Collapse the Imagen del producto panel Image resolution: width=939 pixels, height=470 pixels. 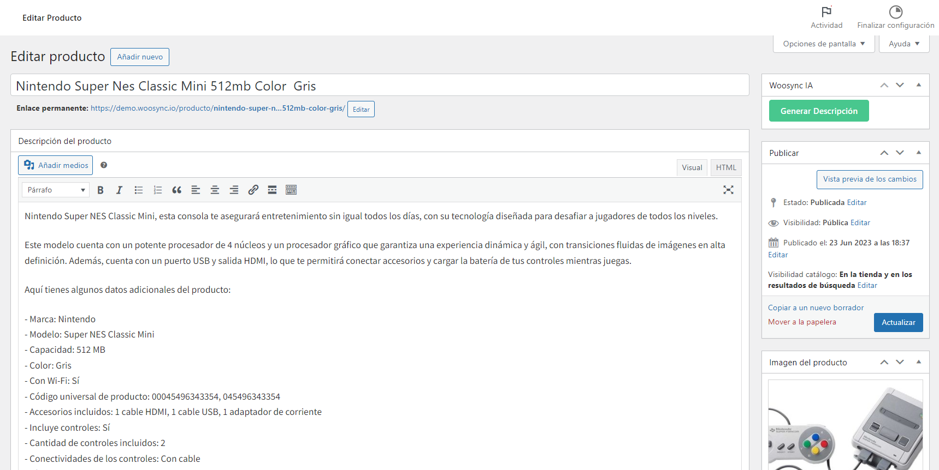919,362
